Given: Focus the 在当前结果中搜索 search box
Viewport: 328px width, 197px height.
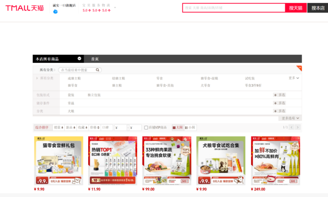Looking at the screenshot, I should (x=78, y=70).
